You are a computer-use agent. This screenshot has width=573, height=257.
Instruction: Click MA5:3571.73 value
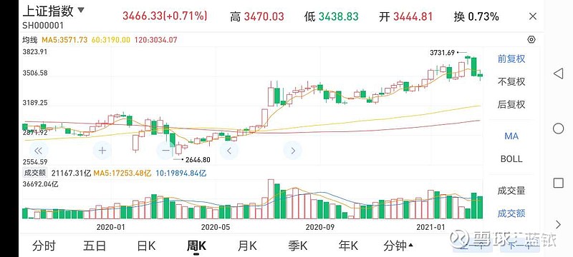[64, 40]
